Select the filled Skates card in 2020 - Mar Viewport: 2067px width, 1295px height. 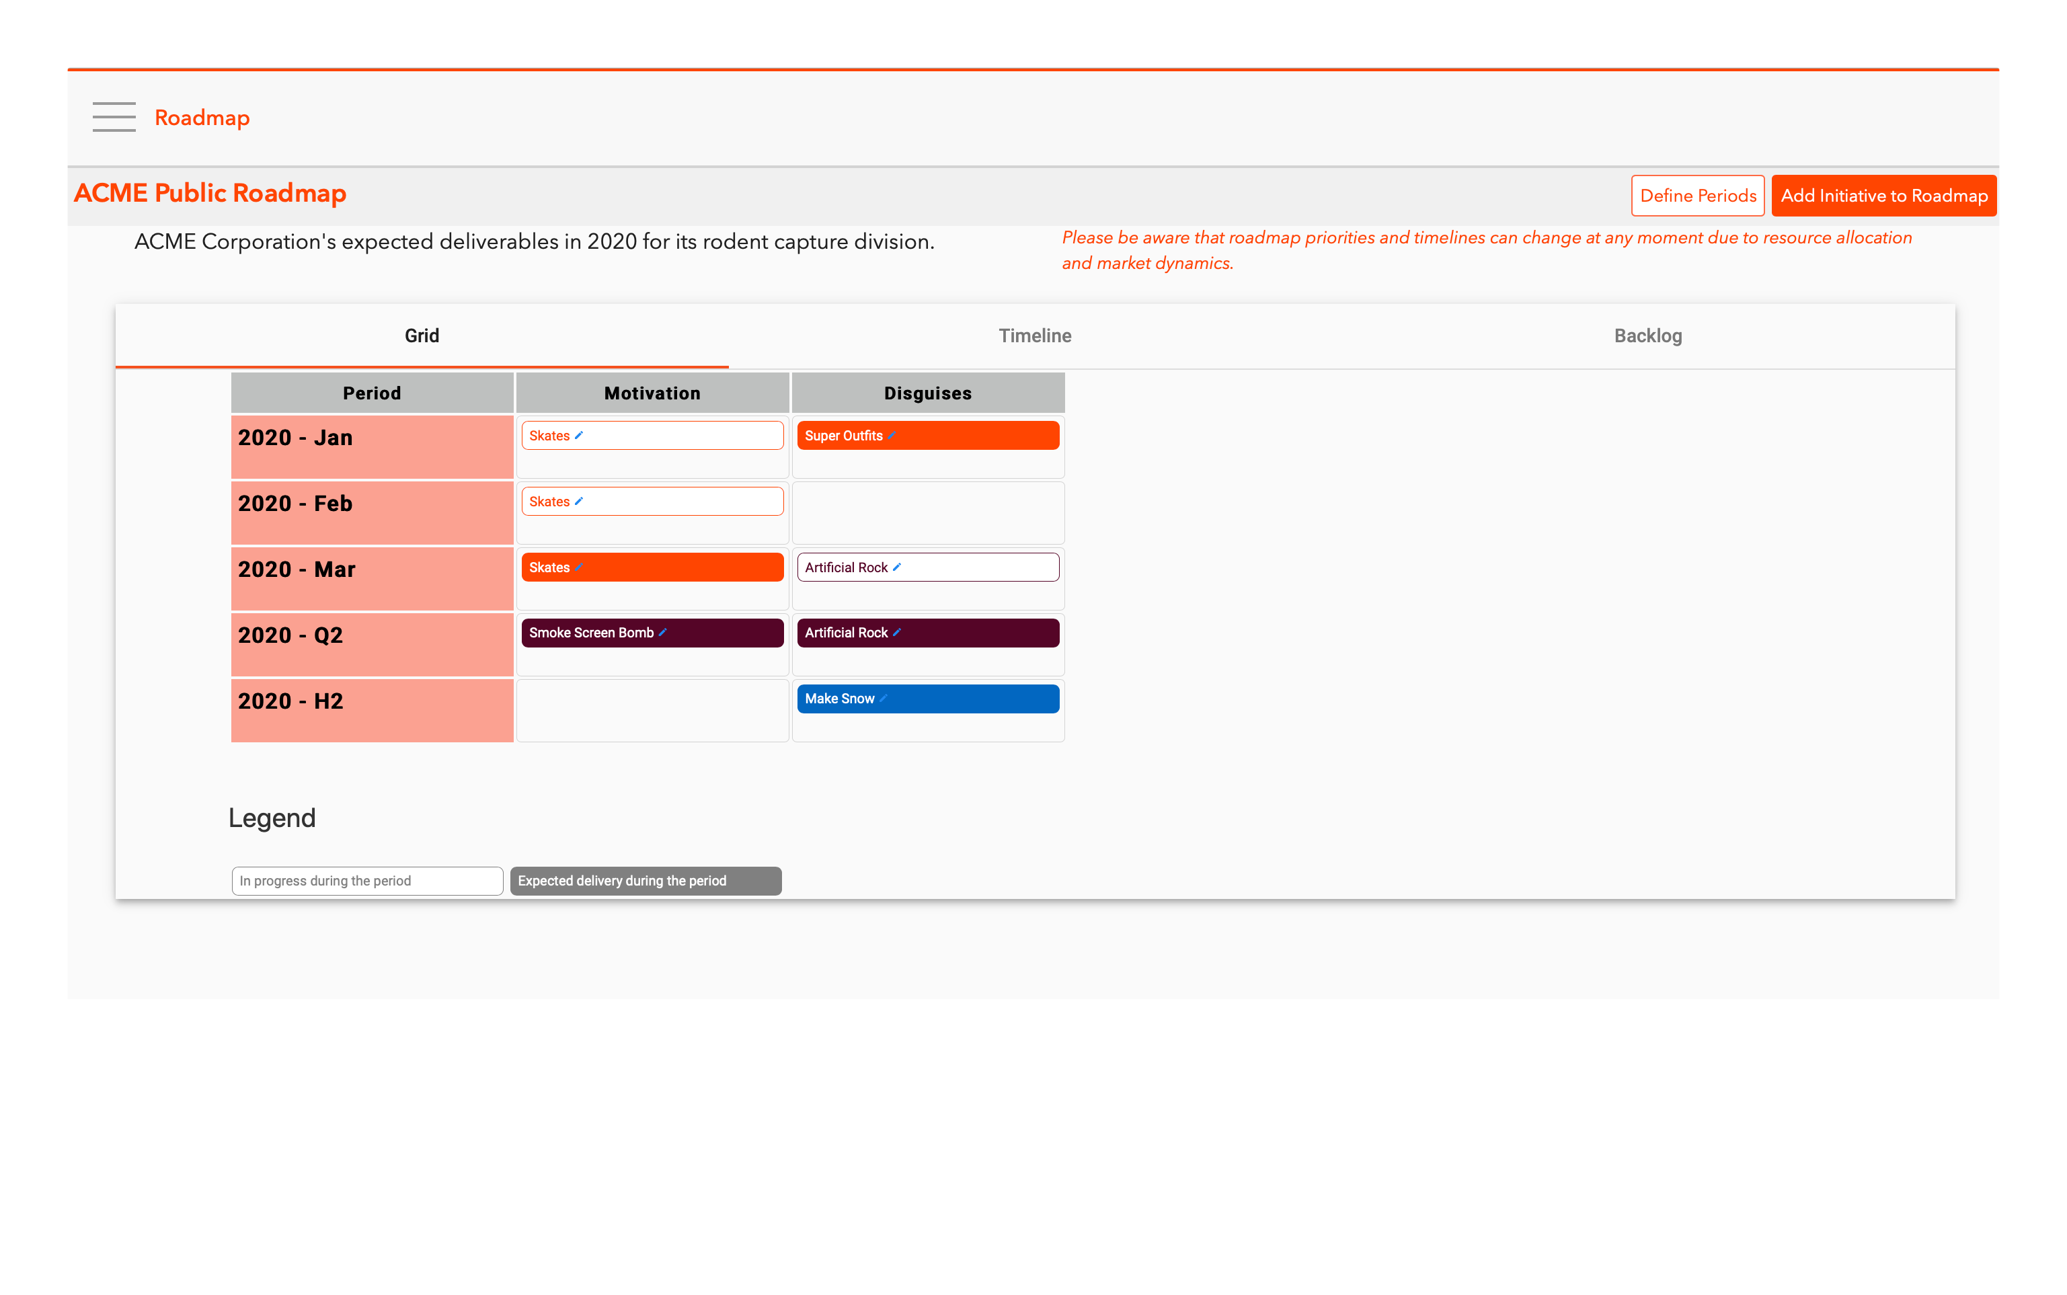(x=652, y=567)
